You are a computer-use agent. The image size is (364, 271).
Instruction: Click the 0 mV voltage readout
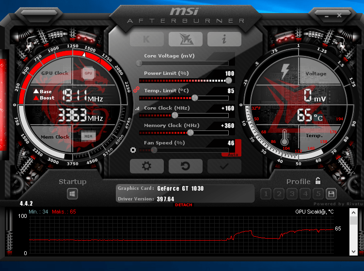315,95
